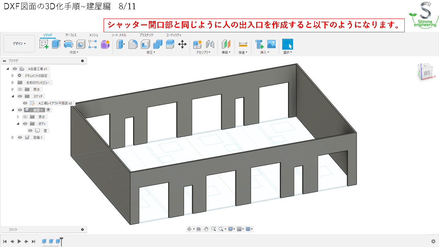The height and width of the screenshot is (247, 439).
Task: Select the Revolve tool
Action: pos(69,44)
